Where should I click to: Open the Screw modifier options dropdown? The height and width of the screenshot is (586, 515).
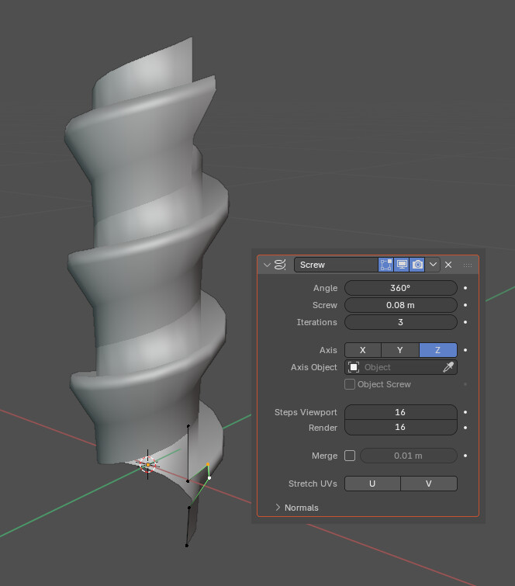click(433, 265)
